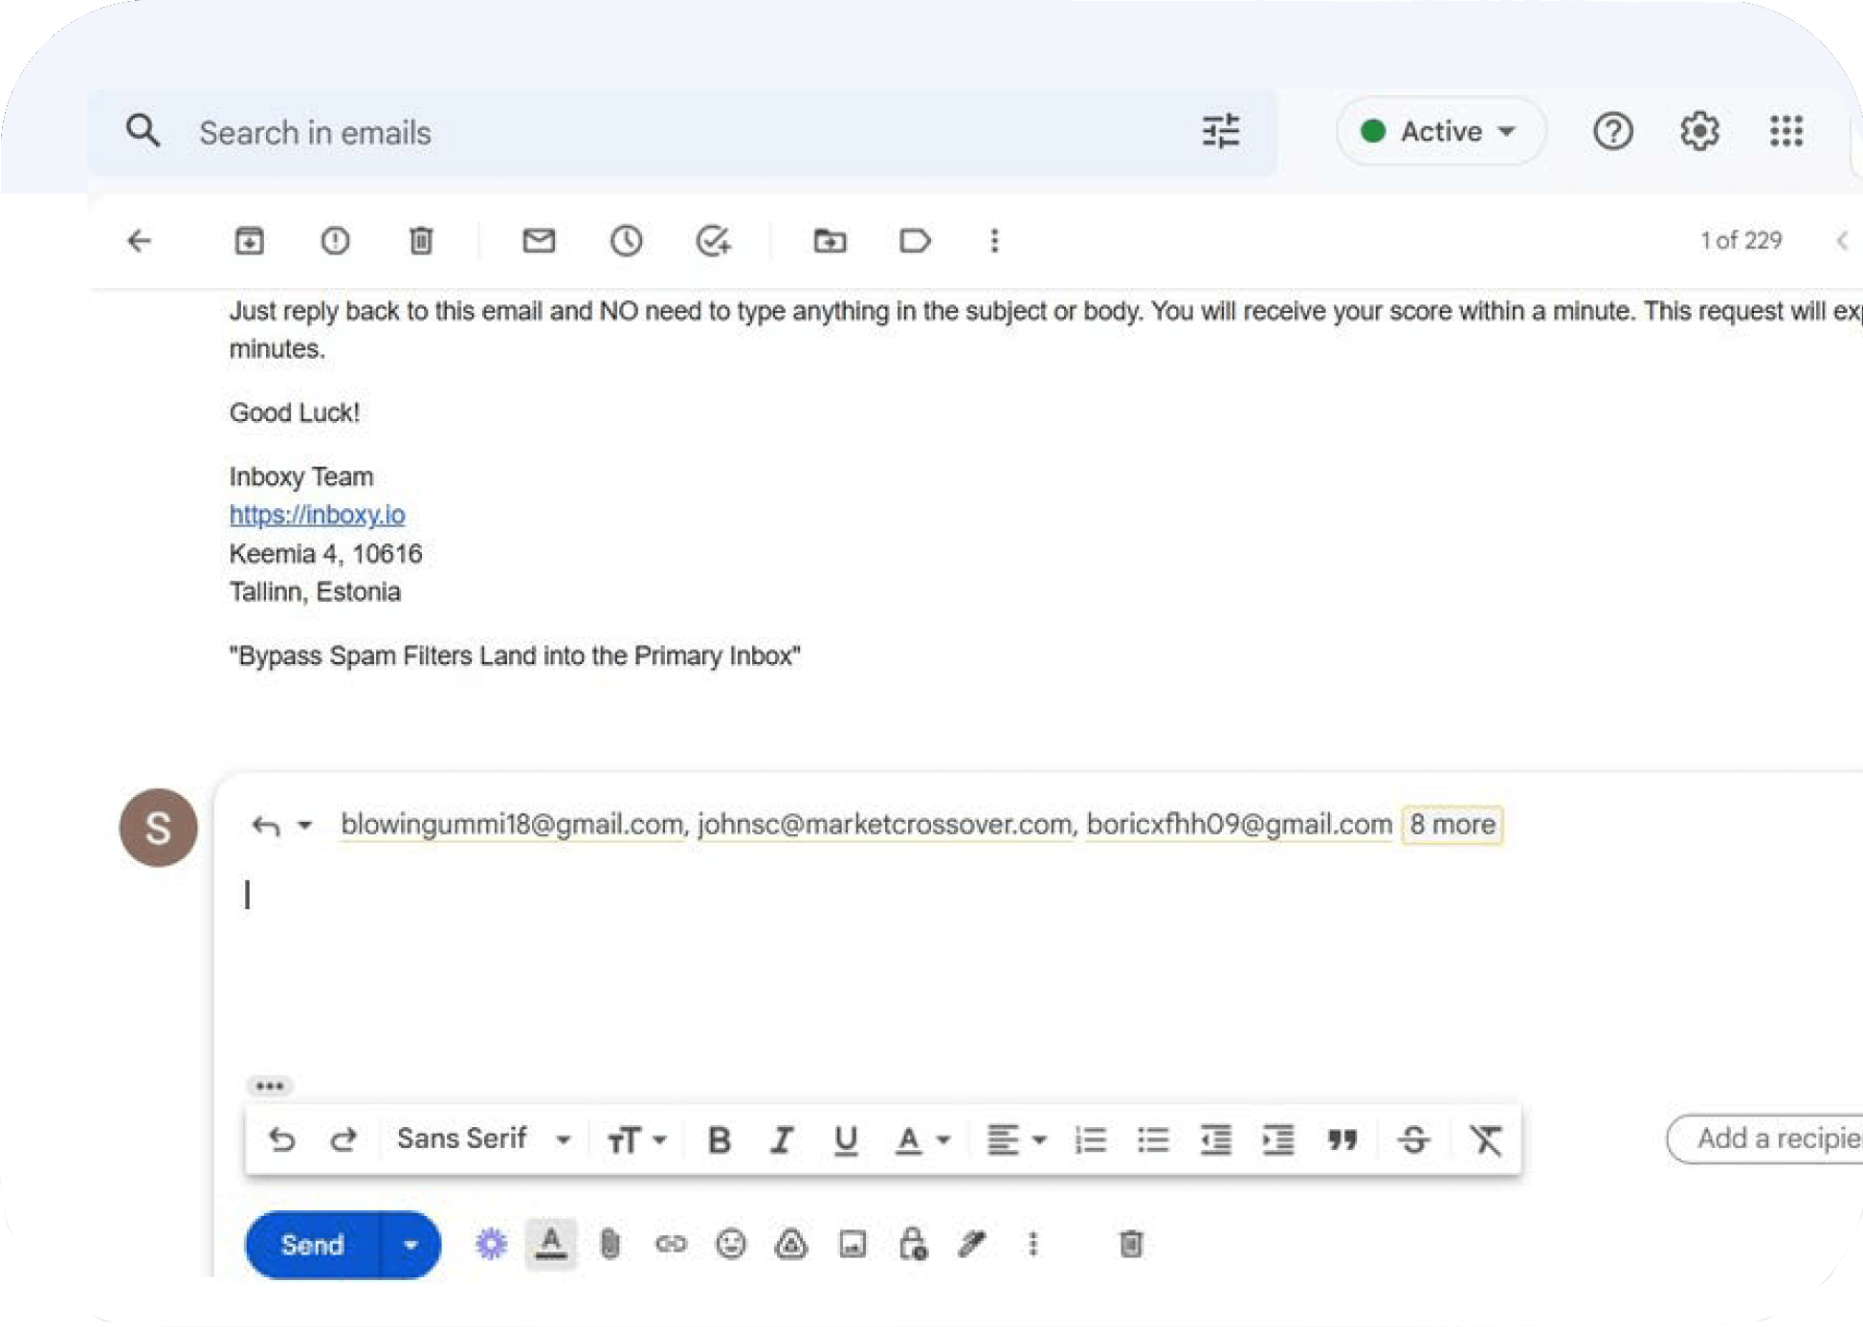Select recipient johnsc@marketcrossover.com

[x=884, y=824]
